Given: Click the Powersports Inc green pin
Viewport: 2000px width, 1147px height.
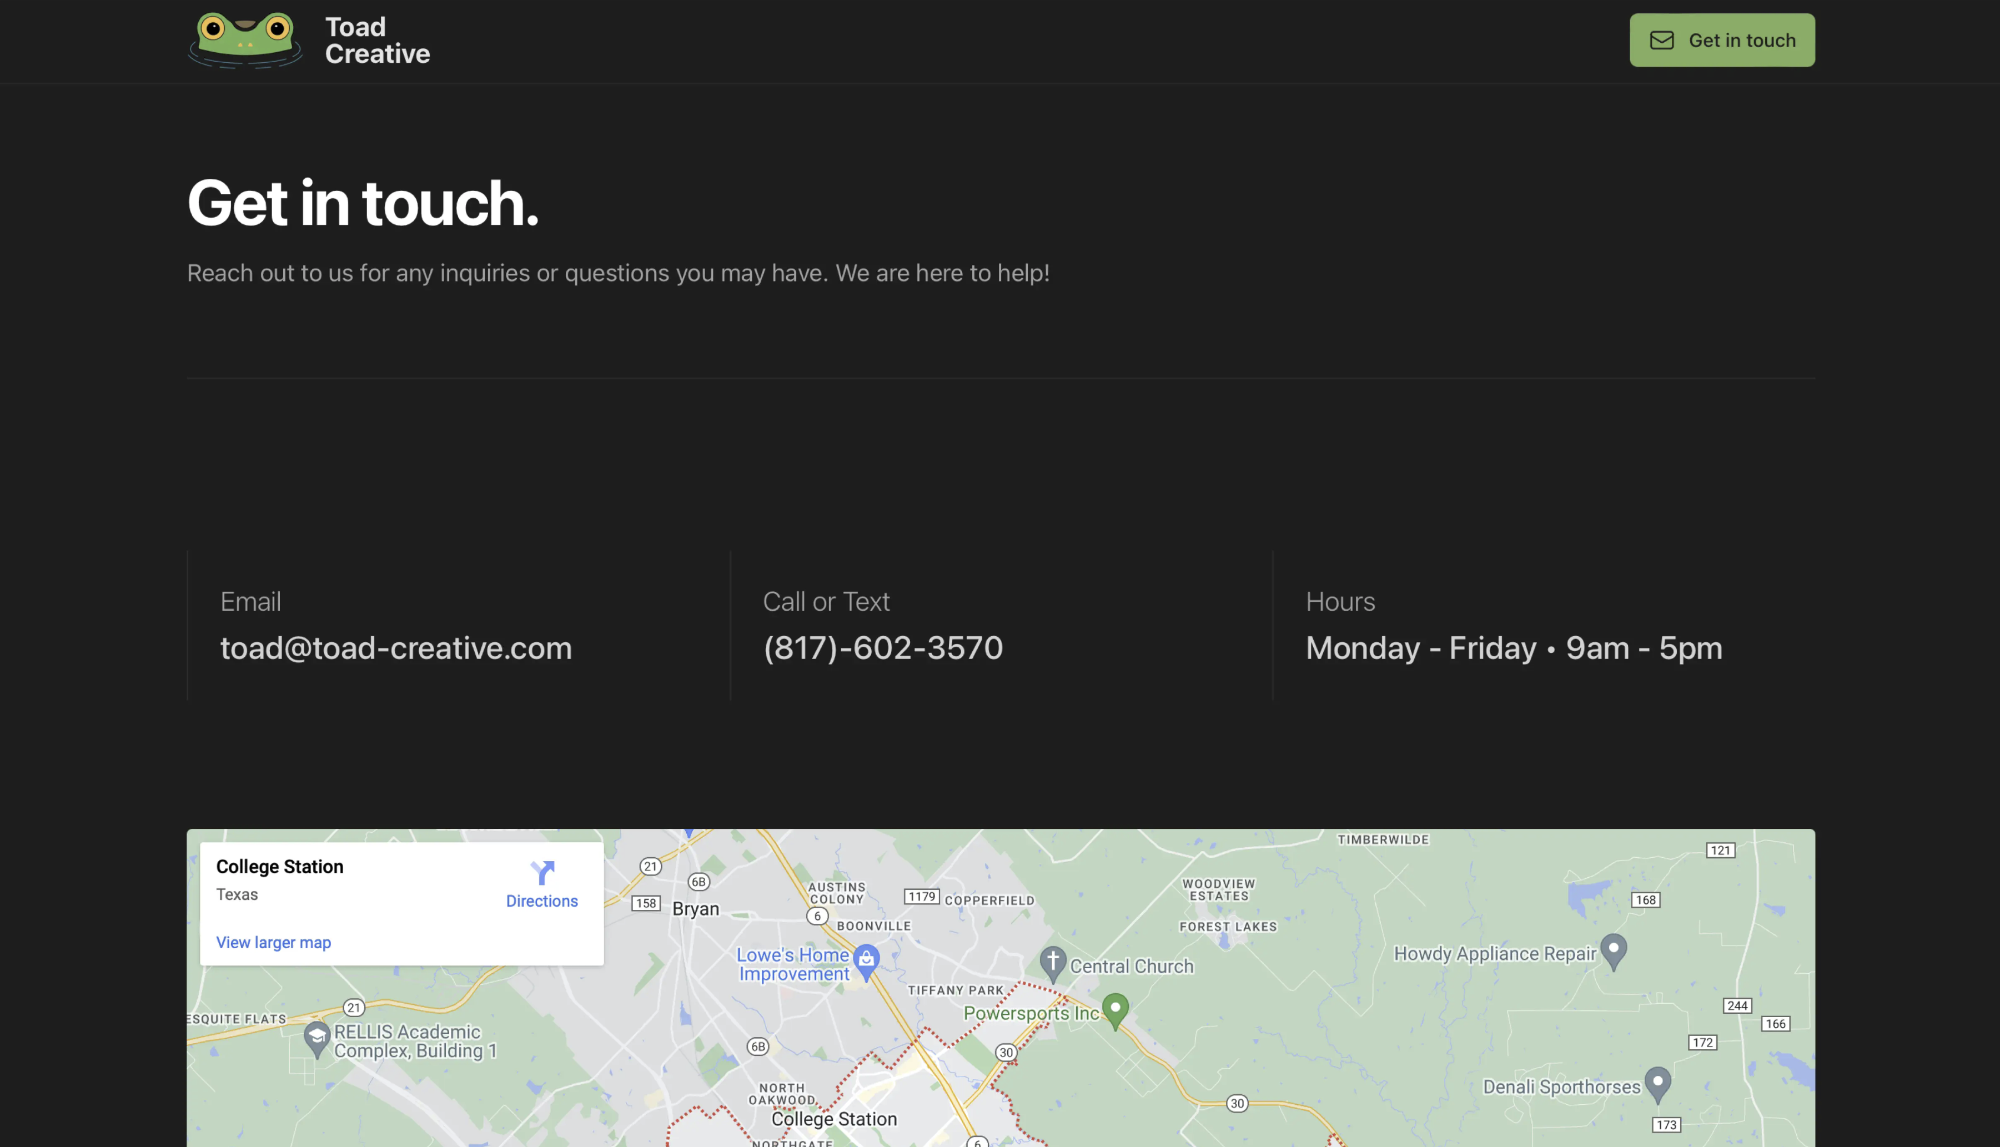Looking at the screenshot, I should coord(1115,1012).
